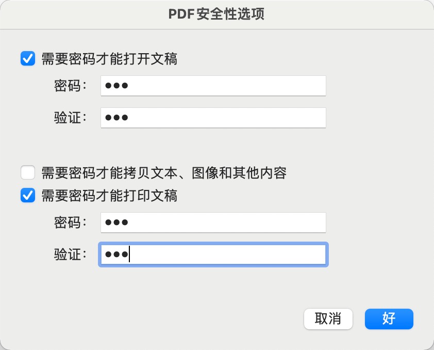The height and width of the screenshot is (350, 434).
Task: Select the top '验证' verification field
Action: coord(213,118)
